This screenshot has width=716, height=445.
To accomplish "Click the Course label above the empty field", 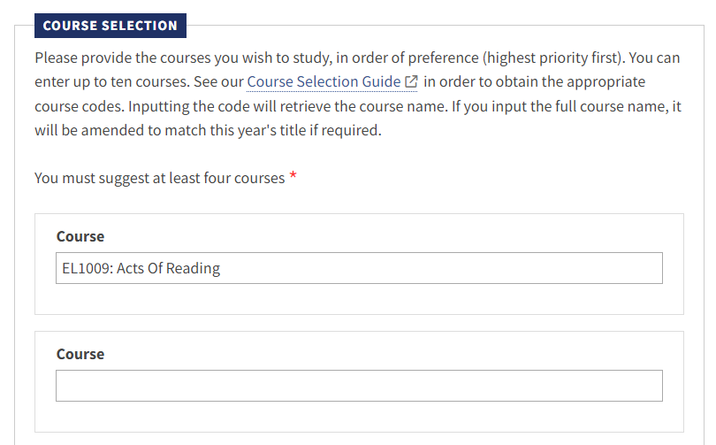I will point(80,354).
